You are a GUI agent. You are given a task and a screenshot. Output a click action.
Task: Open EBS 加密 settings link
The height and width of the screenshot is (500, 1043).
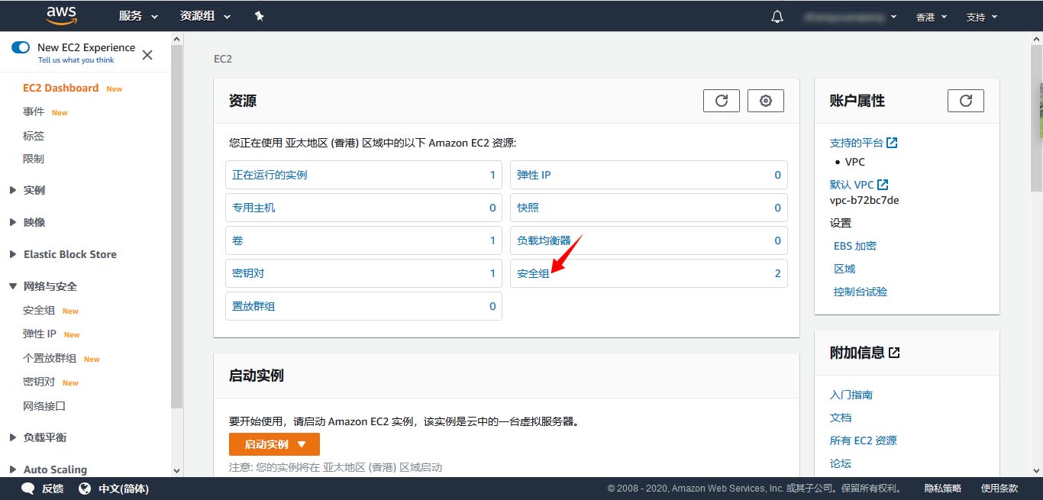(x=855, y=246)
